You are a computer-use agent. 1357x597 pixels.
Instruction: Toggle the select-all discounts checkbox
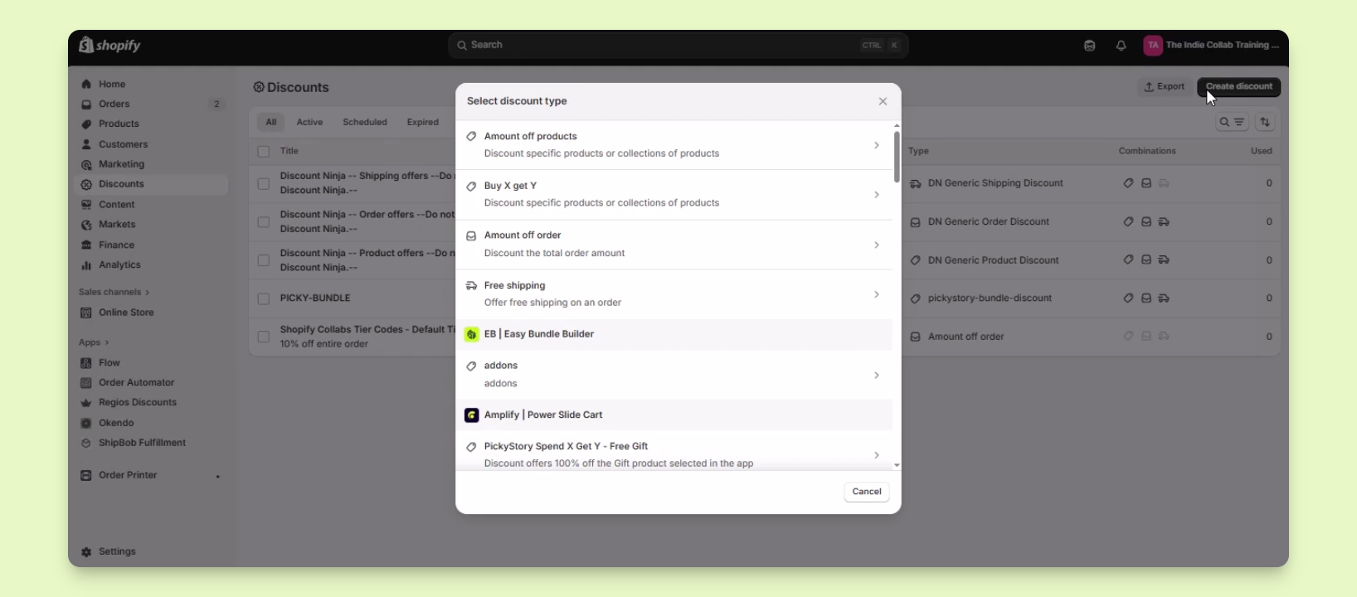264,152
